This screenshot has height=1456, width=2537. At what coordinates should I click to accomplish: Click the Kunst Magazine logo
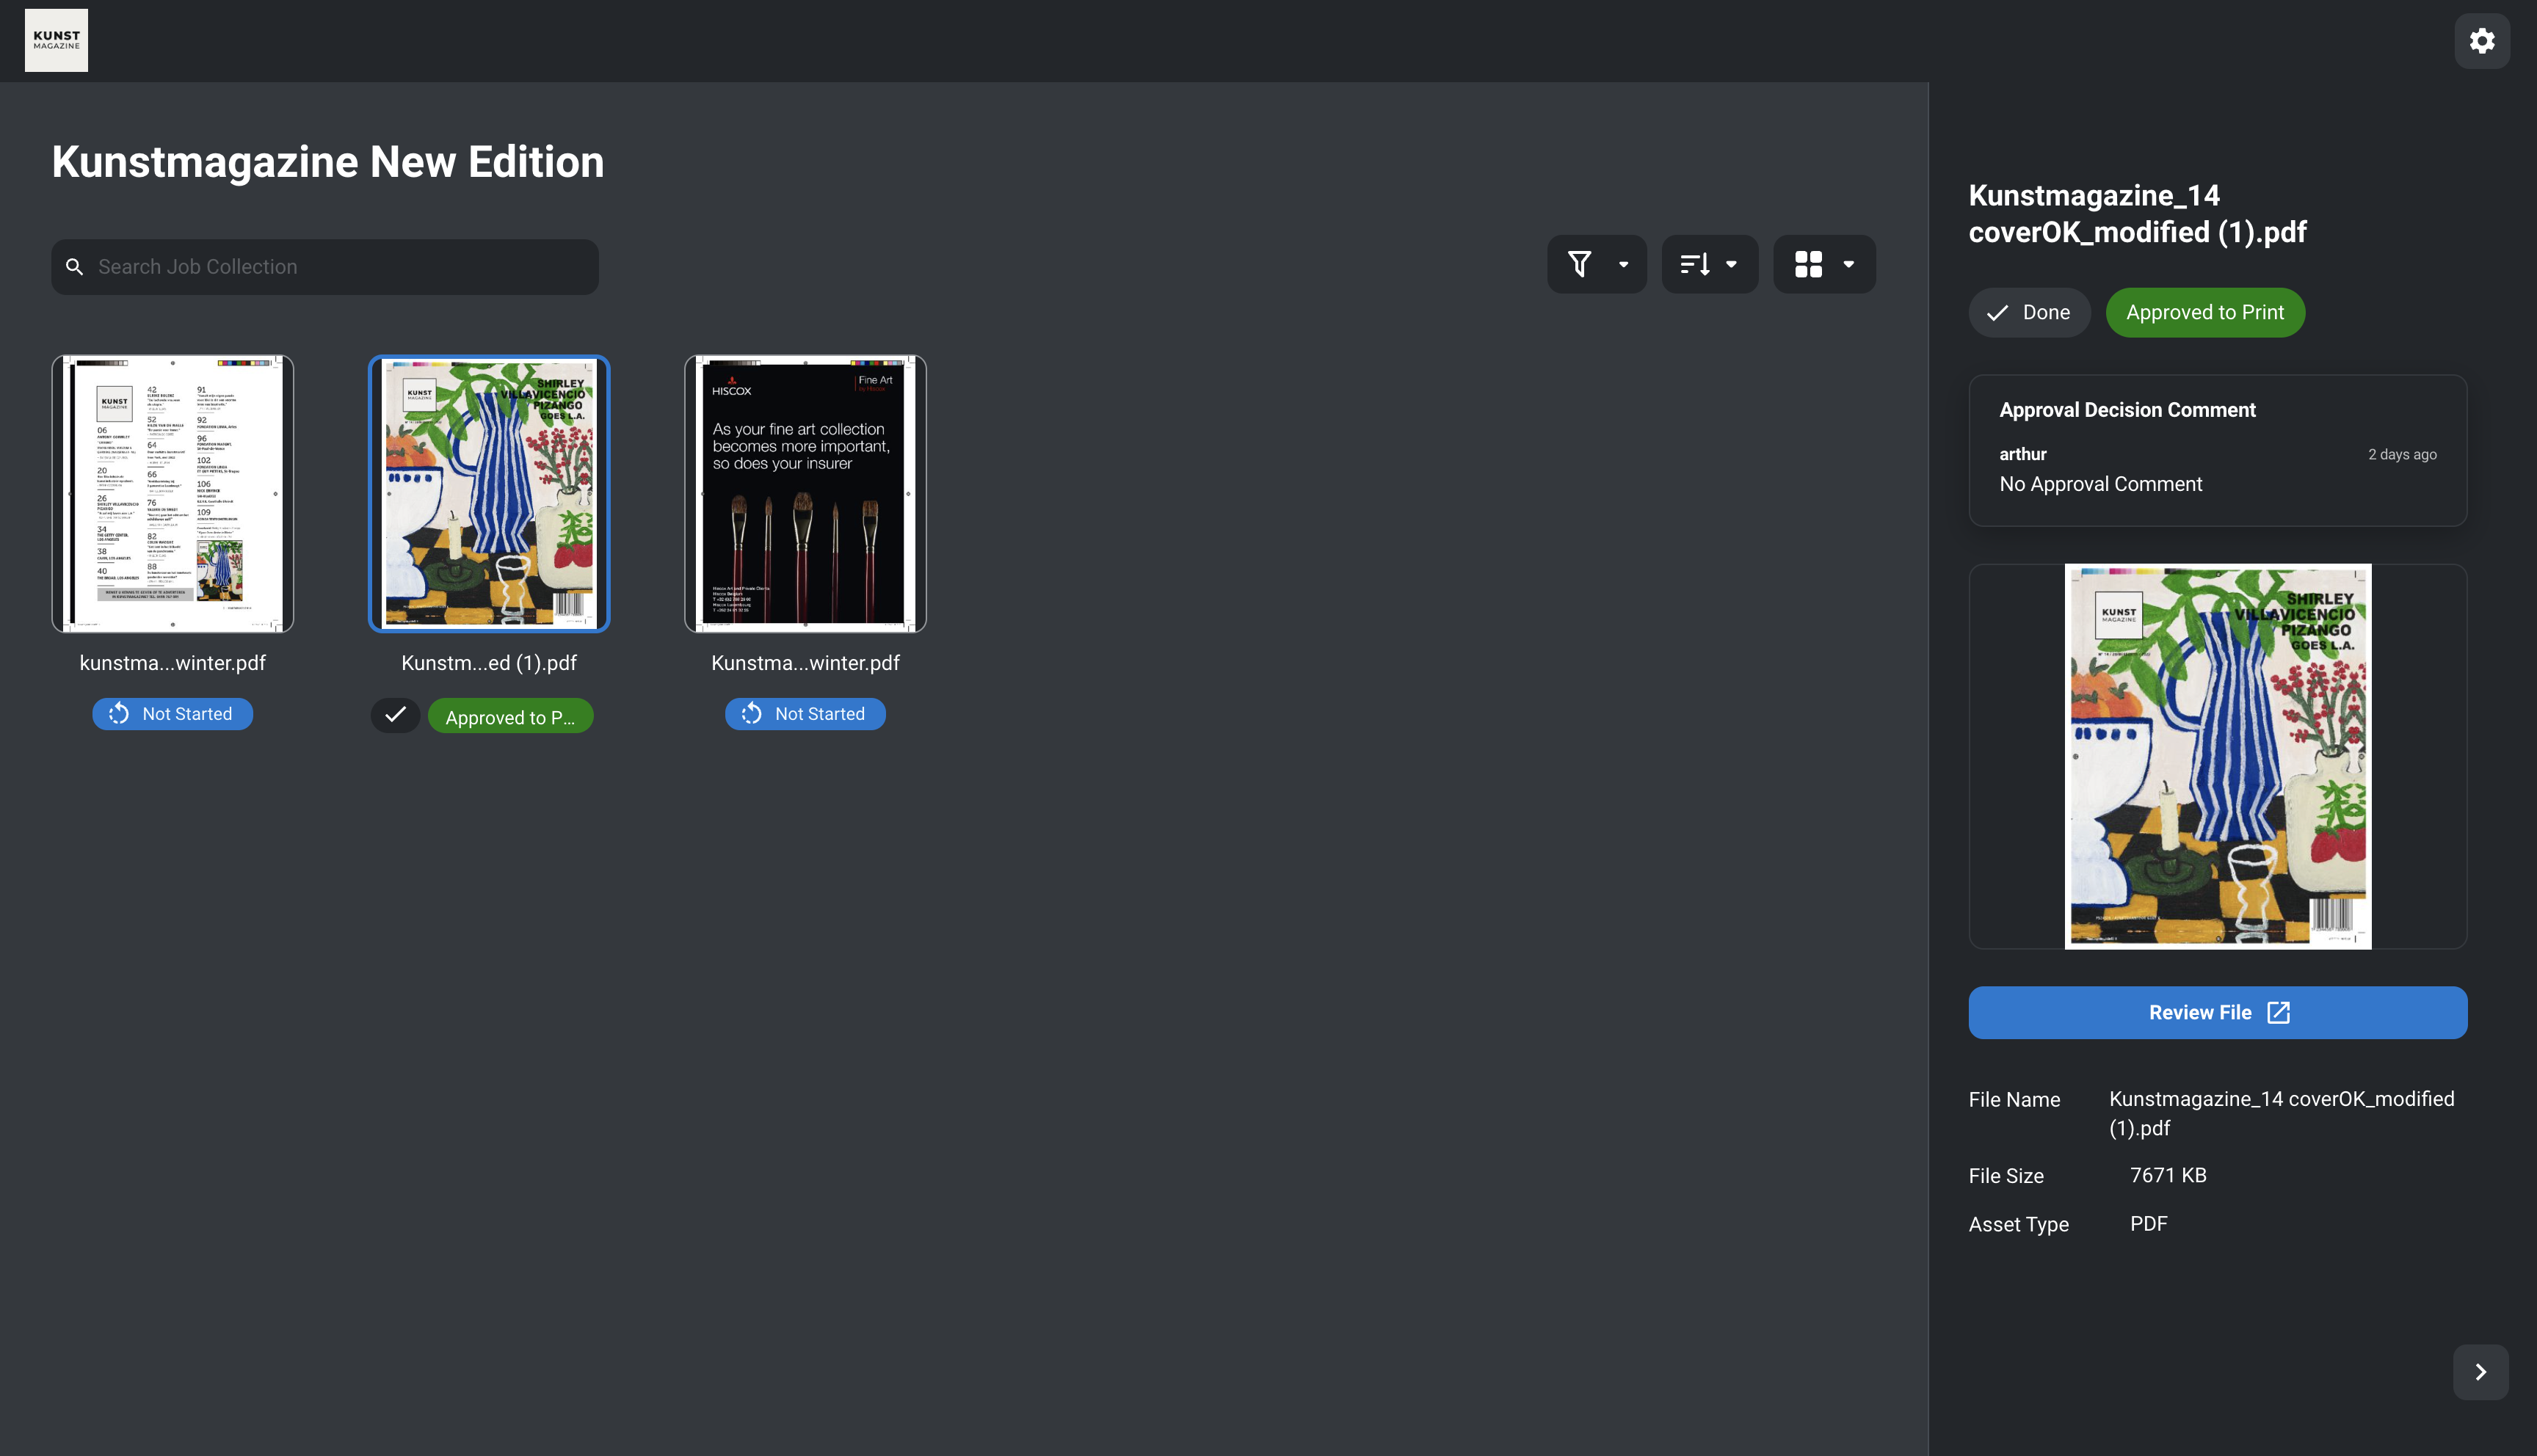click(56, 41)
